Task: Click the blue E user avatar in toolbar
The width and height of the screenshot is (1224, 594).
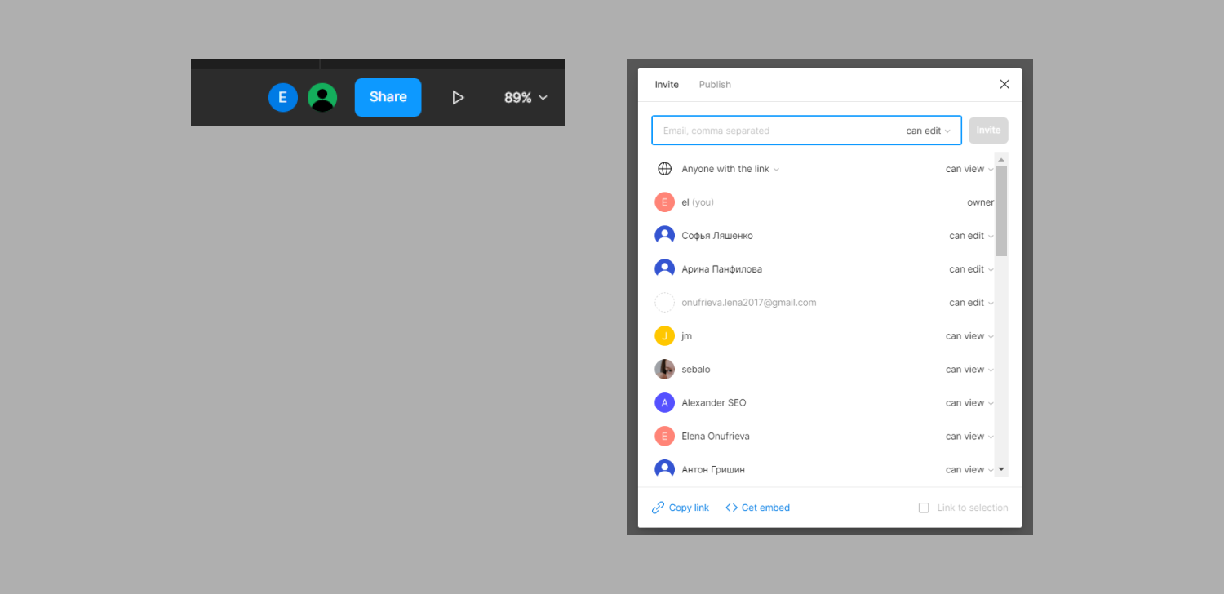Action: click(x=282, y=98)
